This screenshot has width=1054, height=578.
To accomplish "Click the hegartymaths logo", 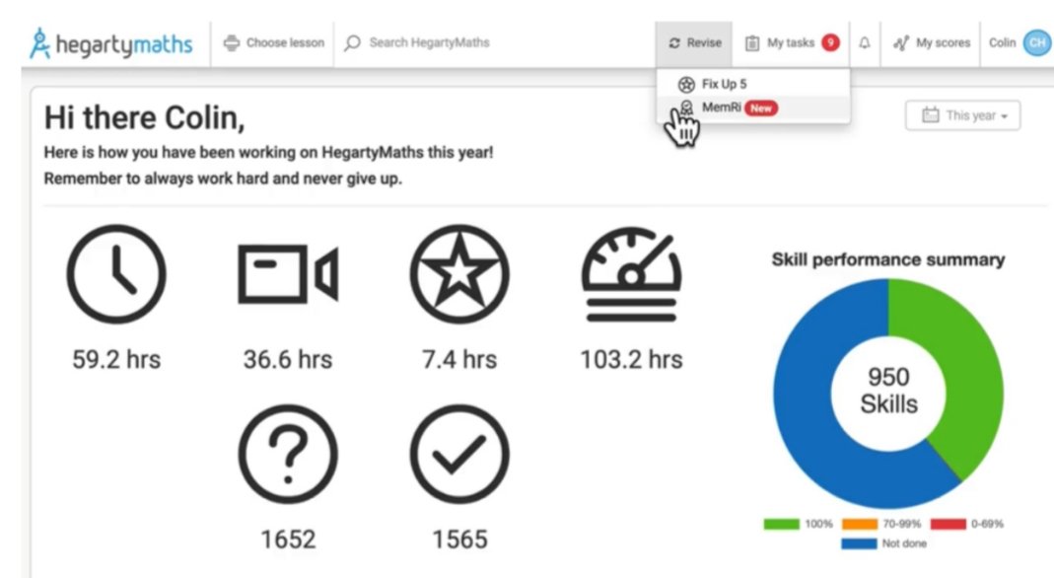I will [x=110, y=43].
